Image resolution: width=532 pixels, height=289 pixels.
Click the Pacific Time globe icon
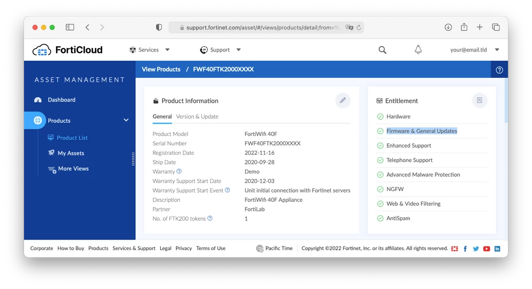259,249
